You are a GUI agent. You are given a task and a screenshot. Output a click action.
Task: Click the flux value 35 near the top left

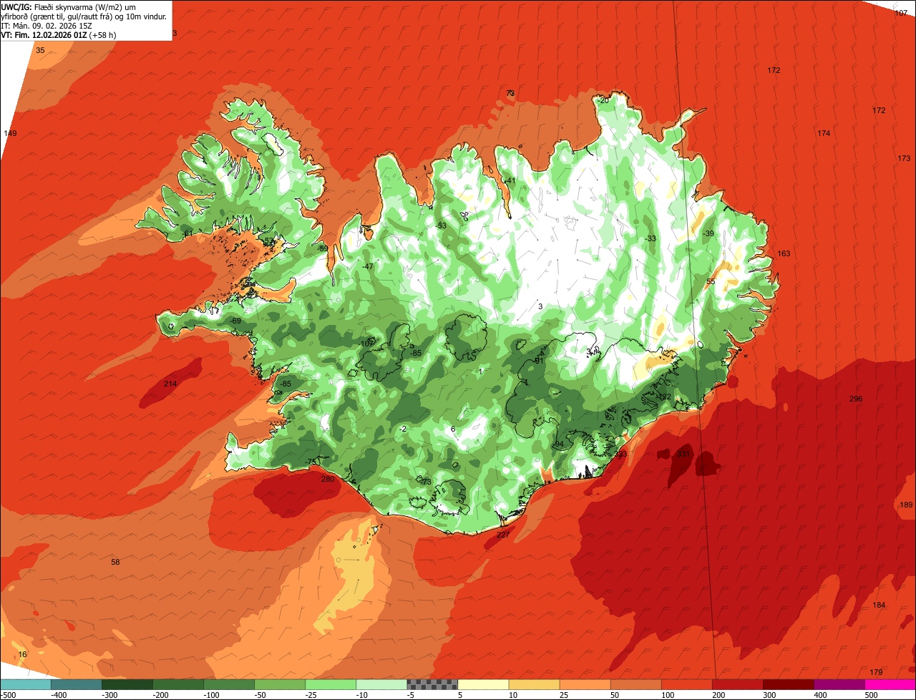pyautogui.click(x=40, y=50)
